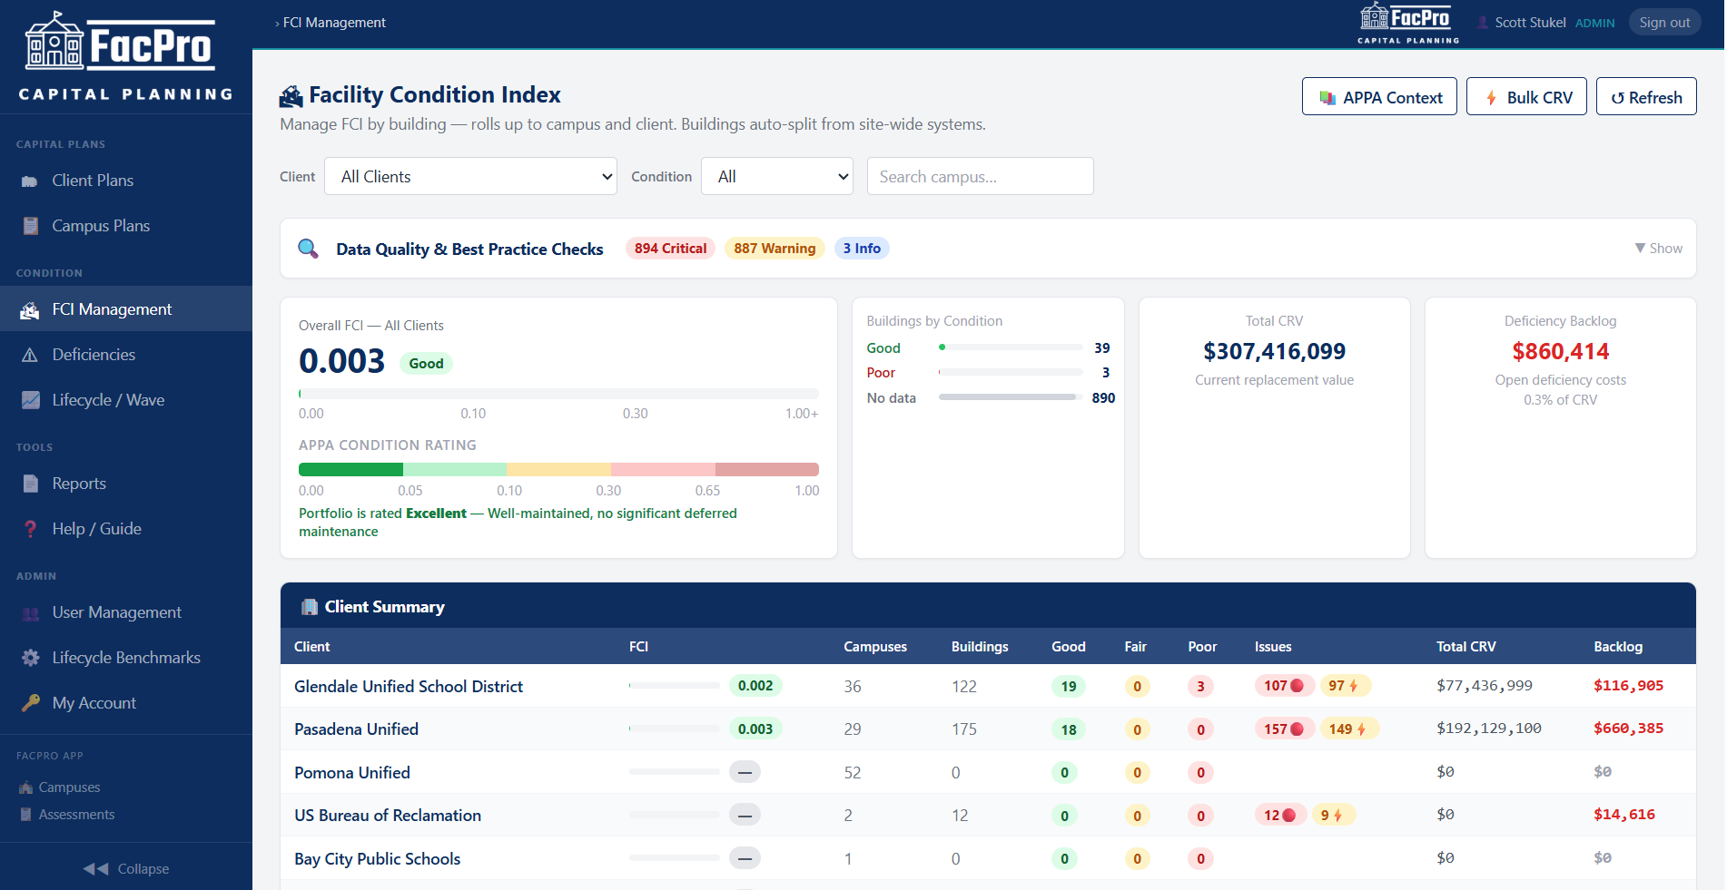Click the No data buildings bar
Screen dimensions: 1727x890
[x=1011, y=397]
